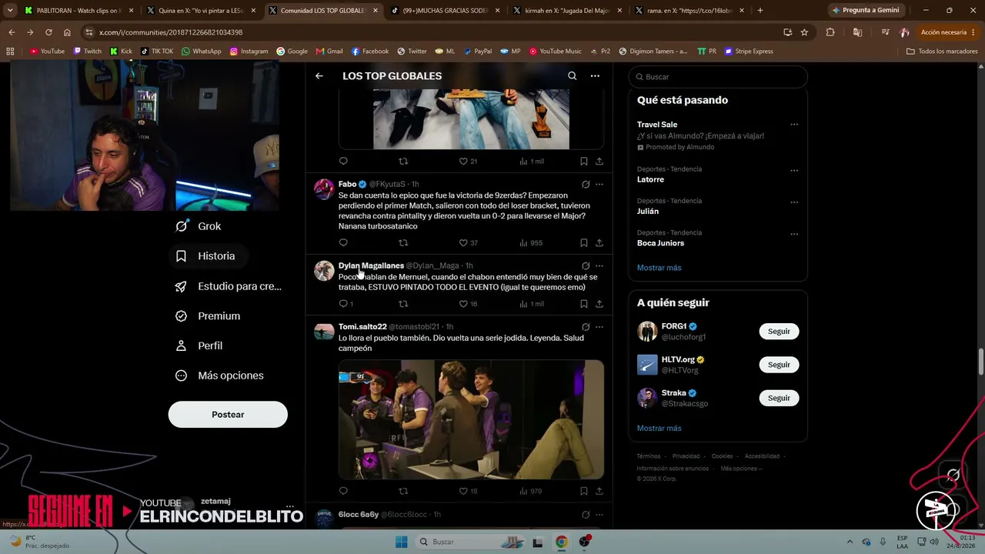Share Dylan Magallanes' post

click(x=599, y=304)
